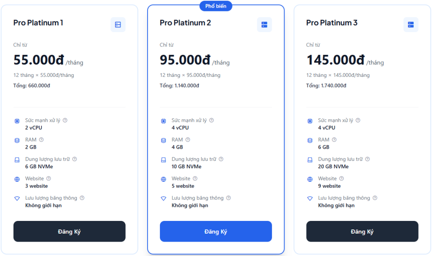Image resolution: width=433 pixels, height=256 pixels.
Task: Click the Phổ biến badge
Action: coord(216,6)
